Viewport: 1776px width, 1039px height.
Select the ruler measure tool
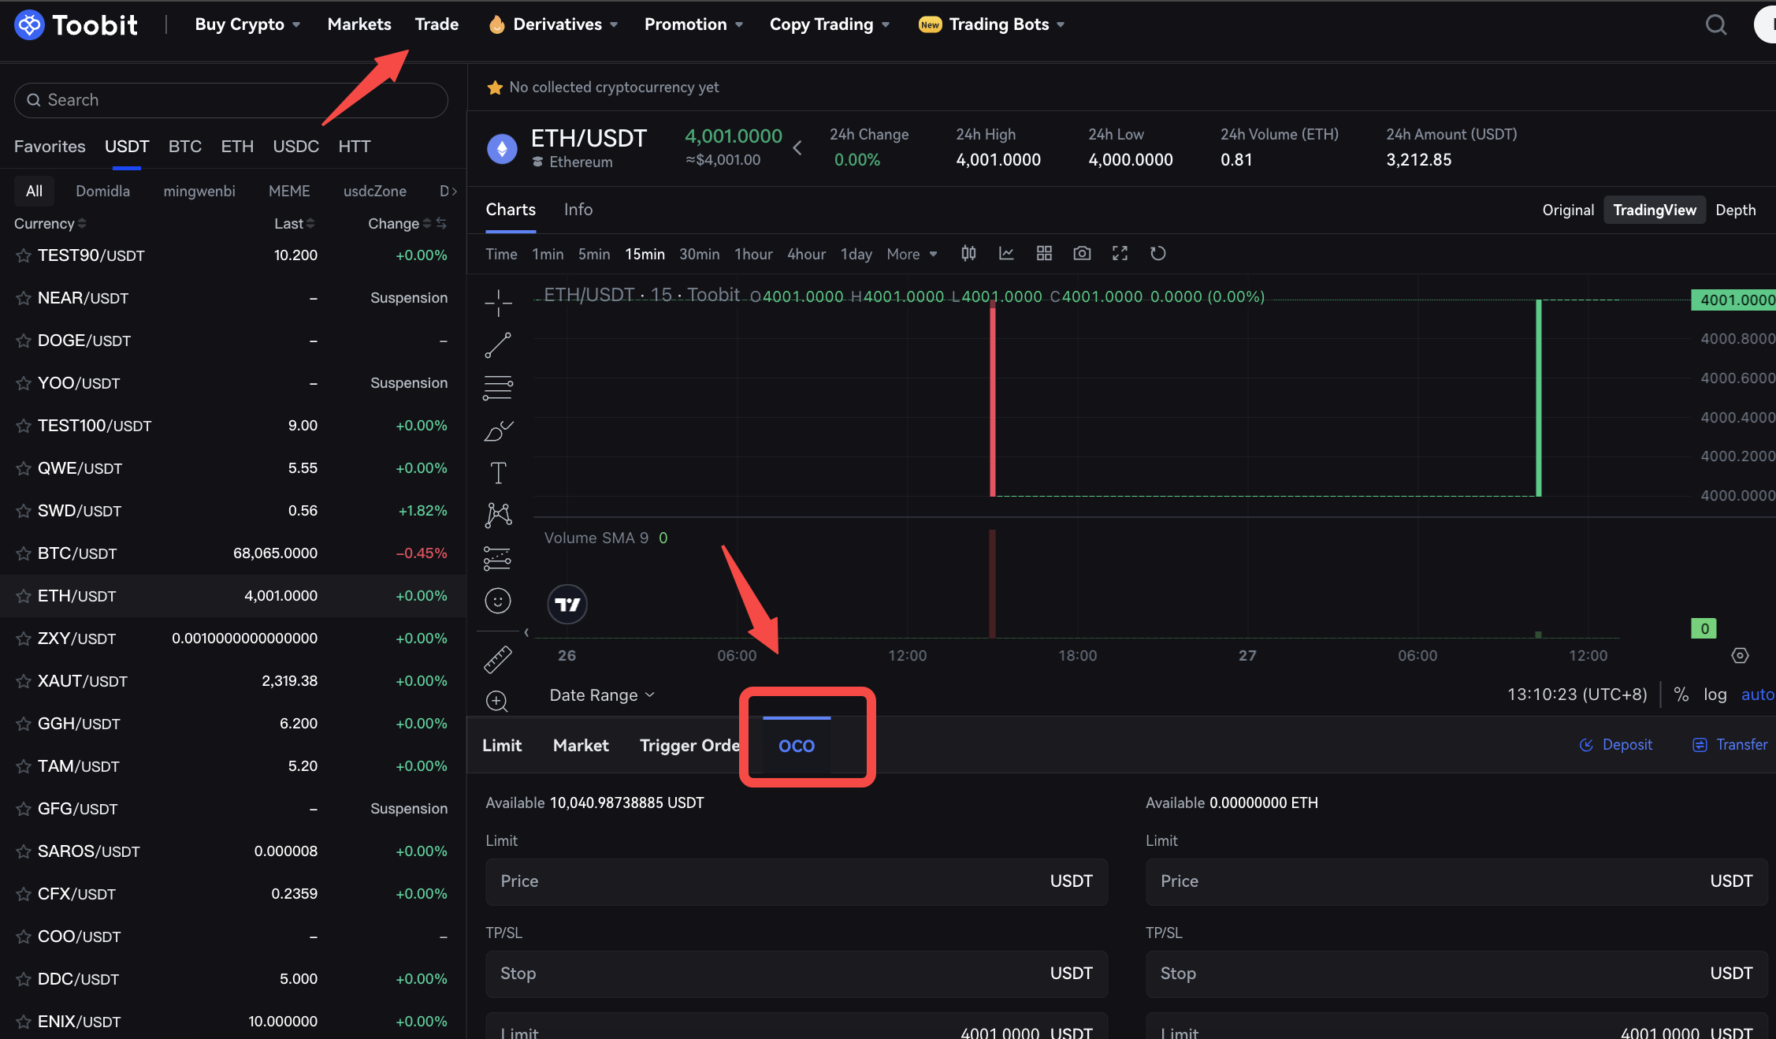click(x=498, y=659)
